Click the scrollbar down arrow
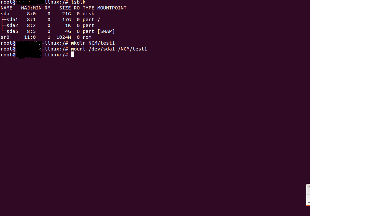Image resolution: width=375 pixels, height=216 pixels. 308,203
